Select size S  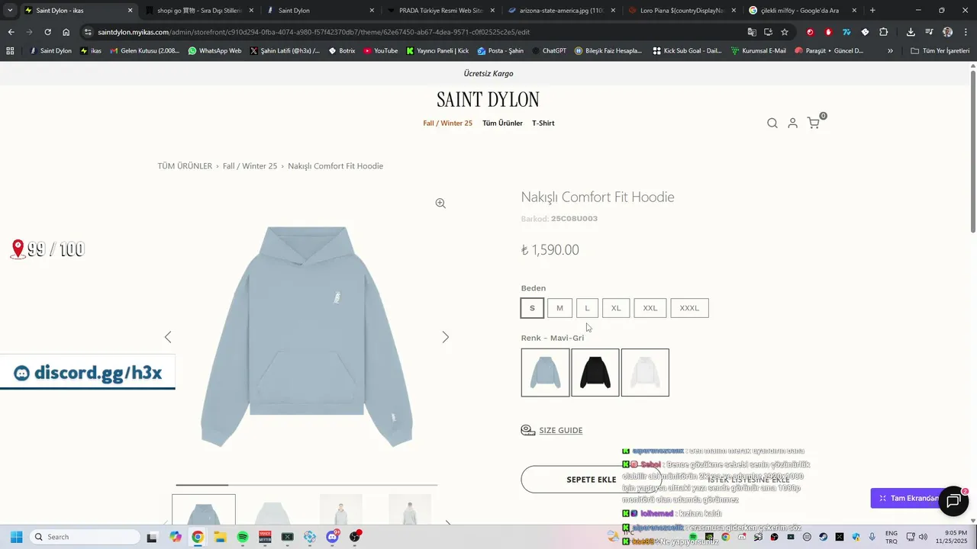[x=533, y=308]
